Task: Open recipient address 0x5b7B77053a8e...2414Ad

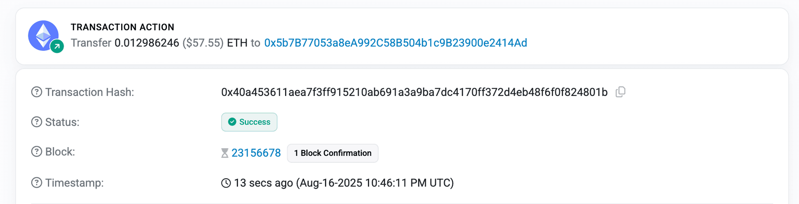Action: click(x=395, y=43)
